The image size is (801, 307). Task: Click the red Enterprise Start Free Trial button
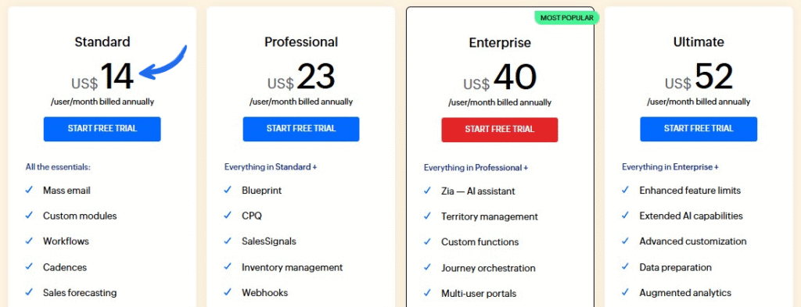point(500,130)
